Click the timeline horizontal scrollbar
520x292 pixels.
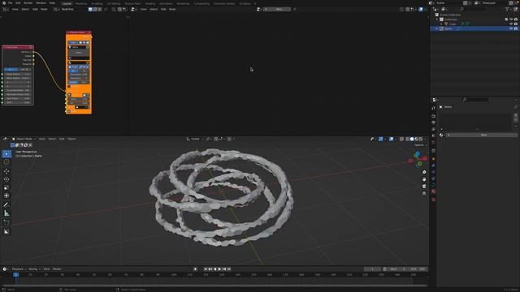[214, 286]
